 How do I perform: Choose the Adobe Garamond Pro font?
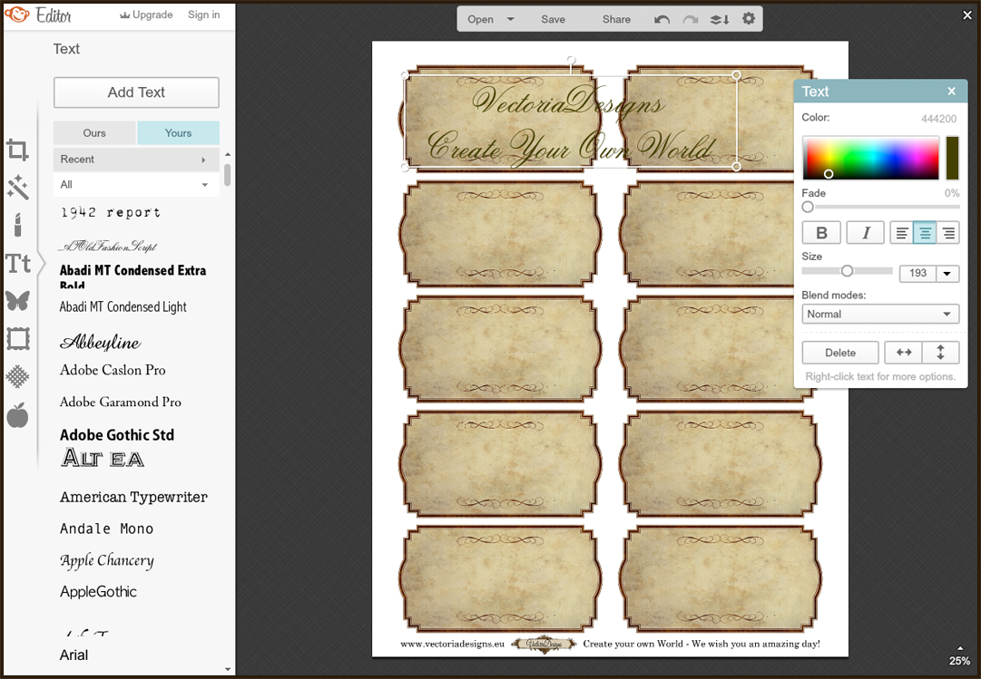click(121, 402)
